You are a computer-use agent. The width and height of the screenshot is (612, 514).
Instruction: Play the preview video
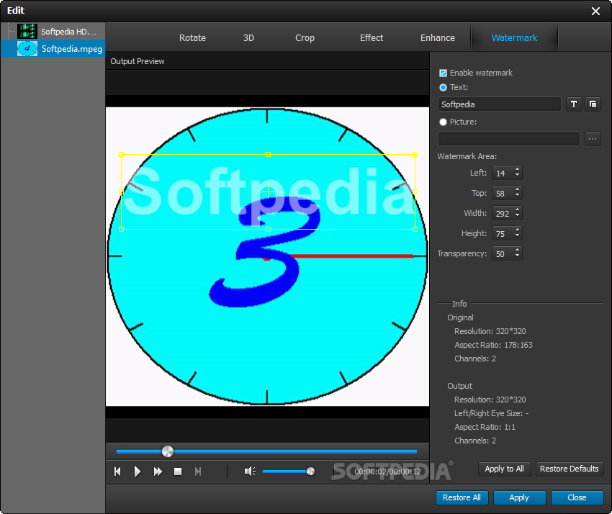point(137,472)
